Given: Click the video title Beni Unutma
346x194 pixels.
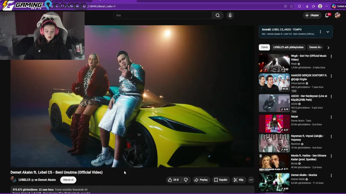Looking at the screenshot, I should 56,172.
